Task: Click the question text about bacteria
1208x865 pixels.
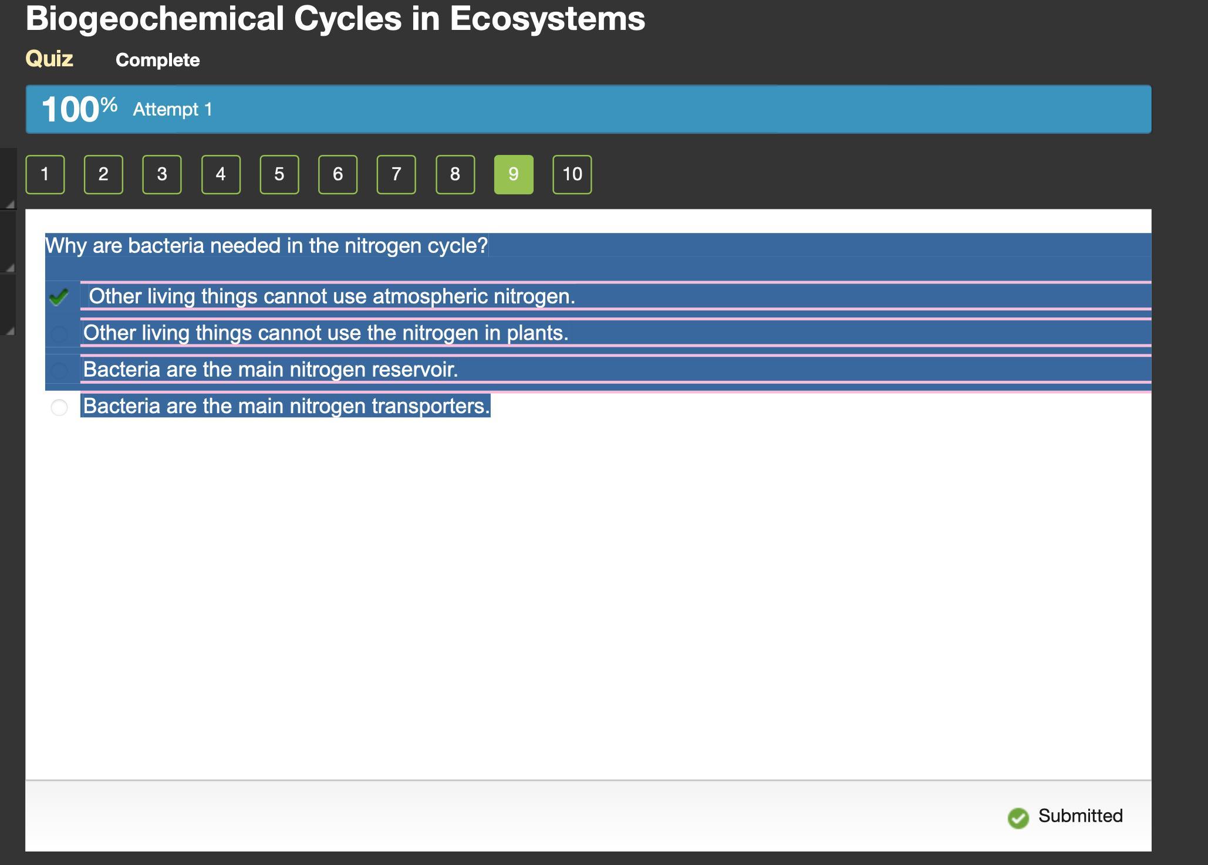Action: (266, 245)
